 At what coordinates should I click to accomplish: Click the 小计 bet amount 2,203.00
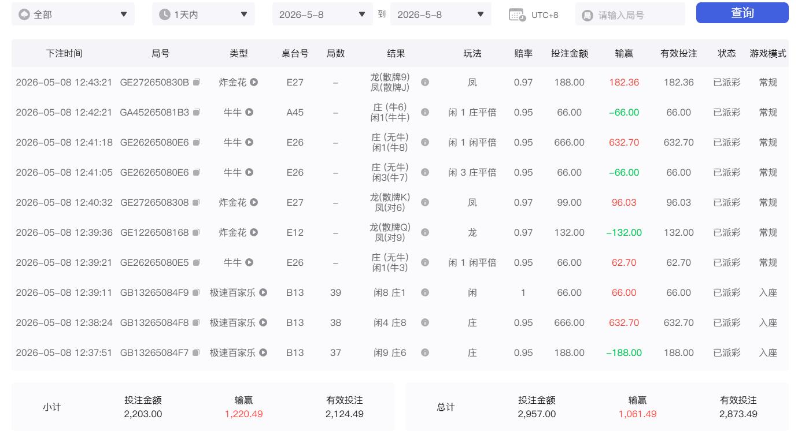click(x=143, y=414)
